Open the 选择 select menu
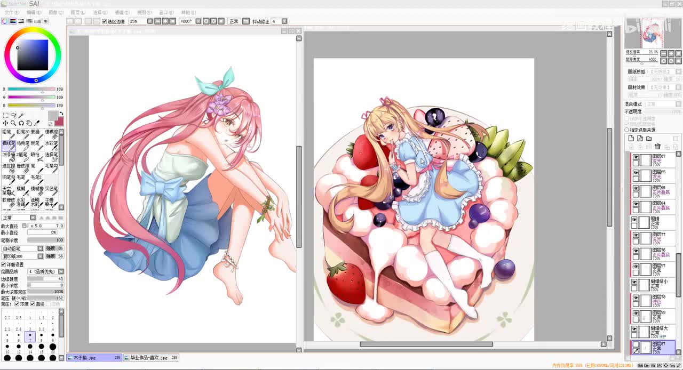Screen dimensions: 683x370 pyautogui.click(x=100, y=12)
